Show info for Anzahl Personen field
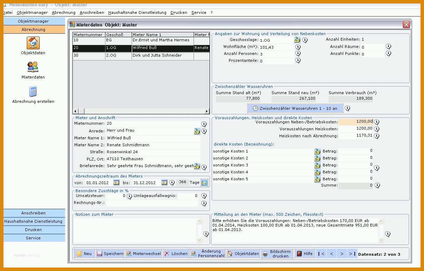Viewport: 424px width, 271px height. tap(298, 54)
